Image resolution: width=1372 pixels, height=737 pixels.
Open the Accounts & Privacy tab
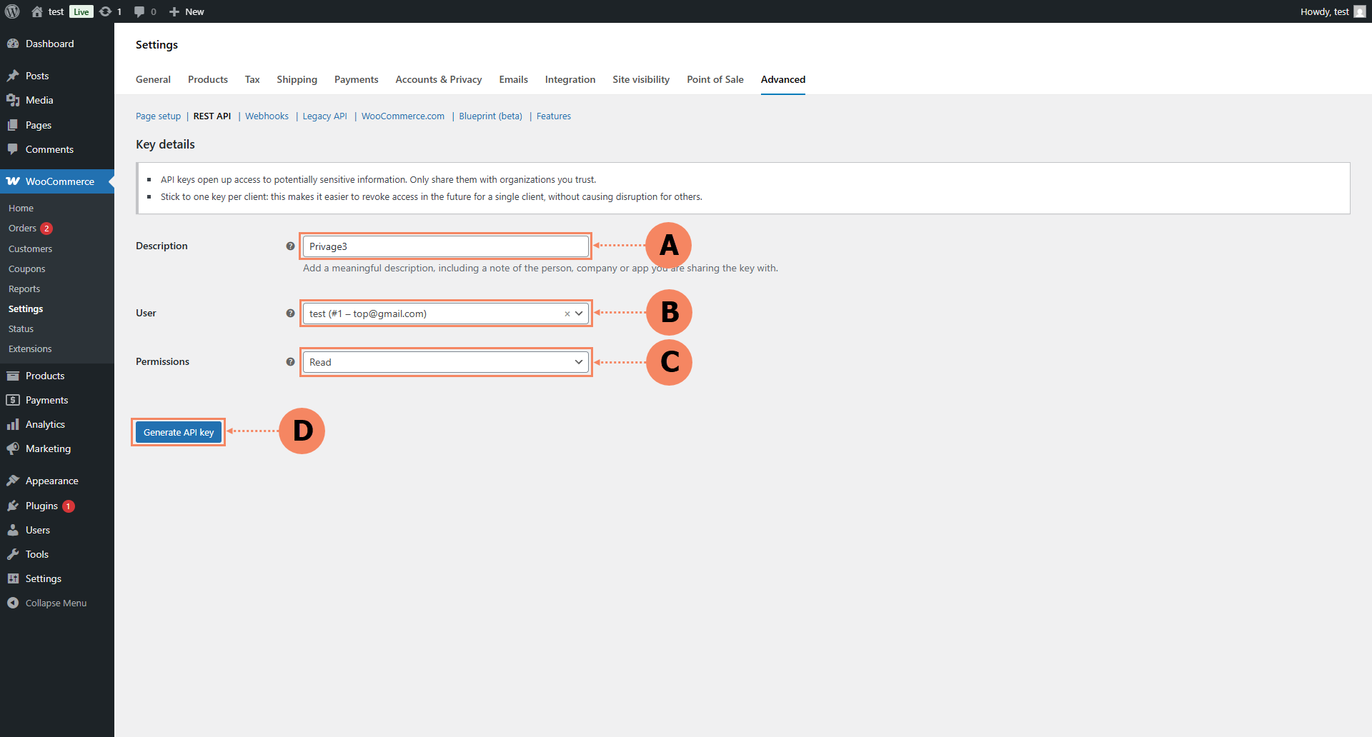click(438, 79)
